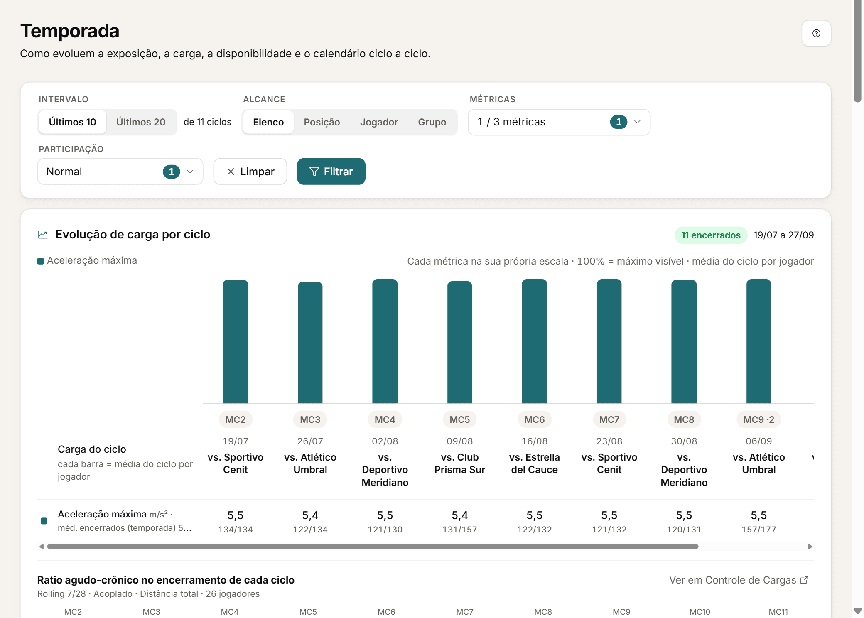Viewport: 864px width, 618px height.
Task: Click the MC9 bar in the chart
Action: coord(759,341)
